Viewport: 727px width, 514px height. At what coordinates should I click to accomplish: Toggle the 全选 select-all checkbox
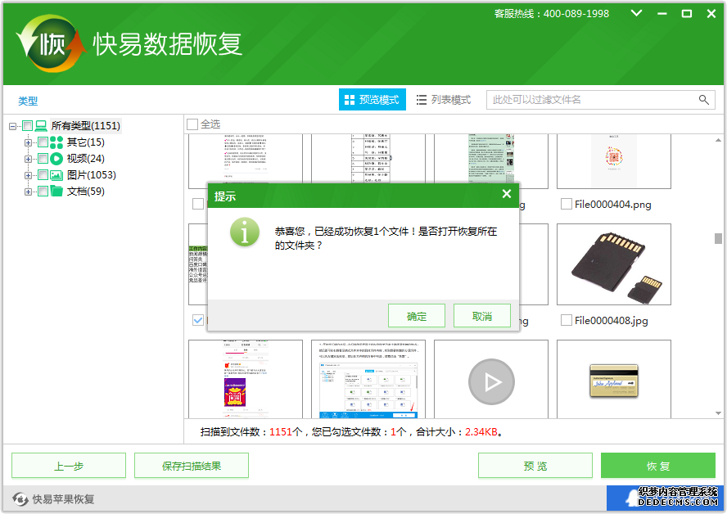[192, 124]
